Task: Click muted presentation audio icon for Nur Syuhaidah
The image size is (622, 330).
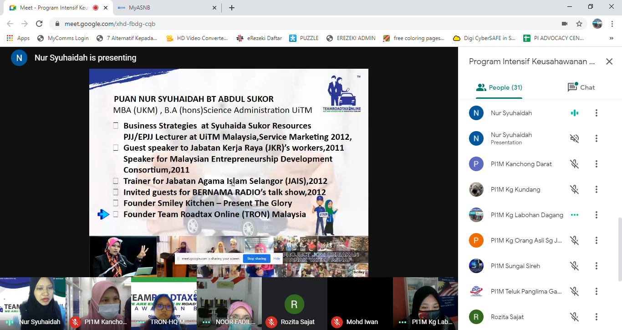Action: click(x=575, y=138)
